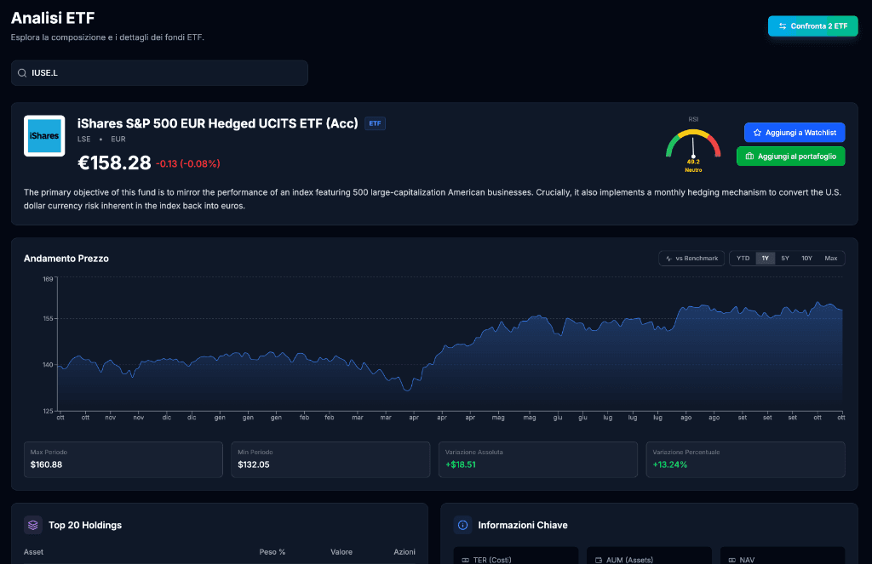This screenshot has width=872, height=564.
Task: Click the Informazioni Chiave info icon
Action: (x=462, y=525)
